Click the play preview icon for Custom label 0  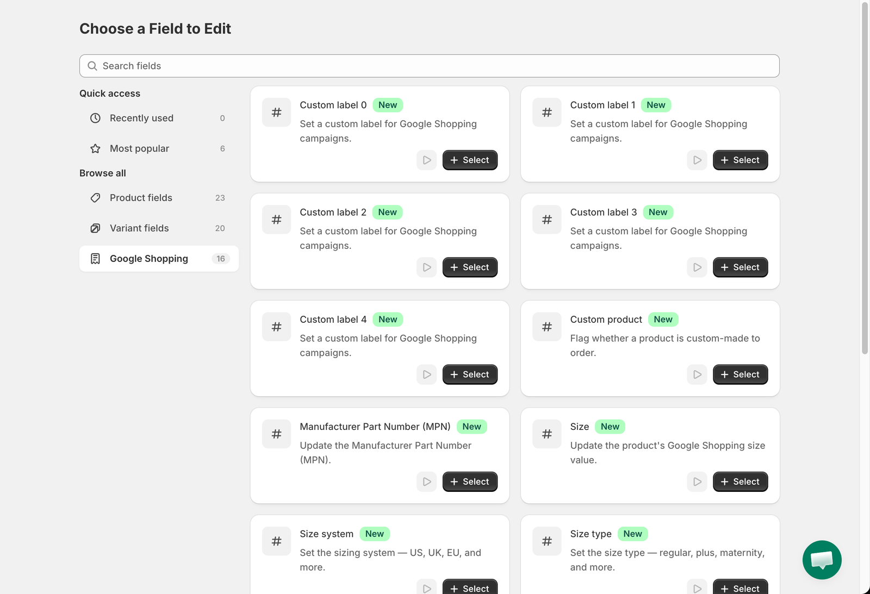tap(427, 160)
